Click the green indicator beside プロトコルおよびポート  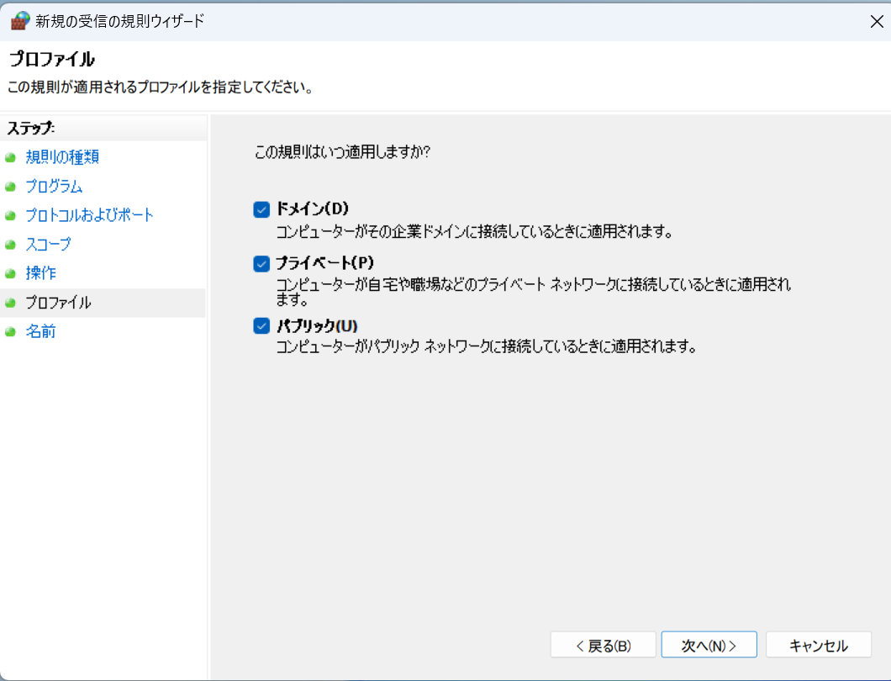point(9,215)
